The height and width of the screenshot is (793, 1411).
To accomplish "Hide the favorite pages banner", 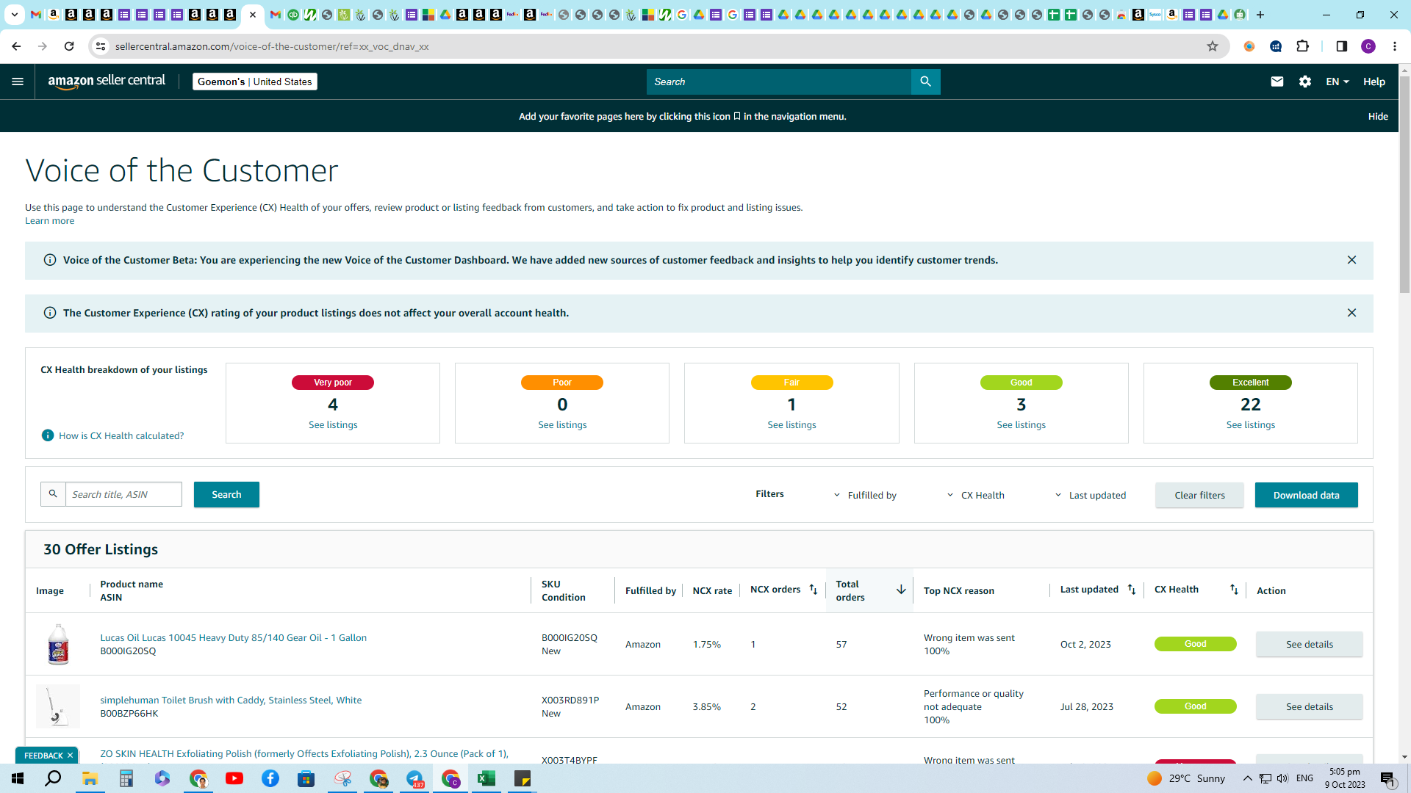I will (x=1378, y=116).
